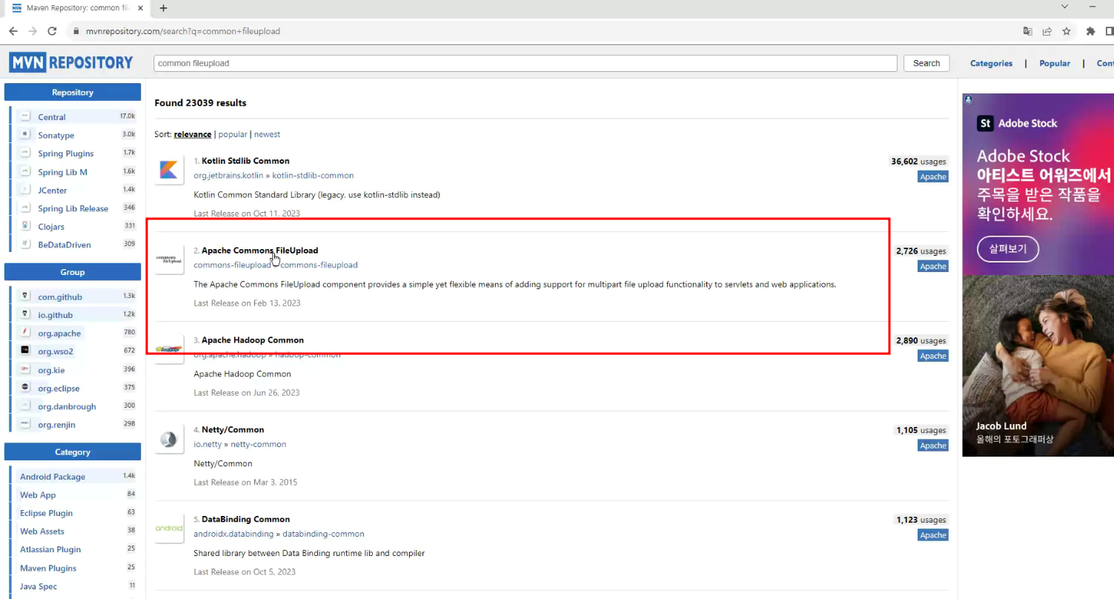Click 2,890 usages link
This screenshot has width=1114, height=599.
coord(921,341)
